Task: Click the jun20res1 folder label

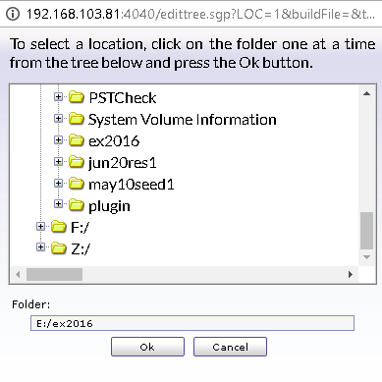Action: click(123, 163)
